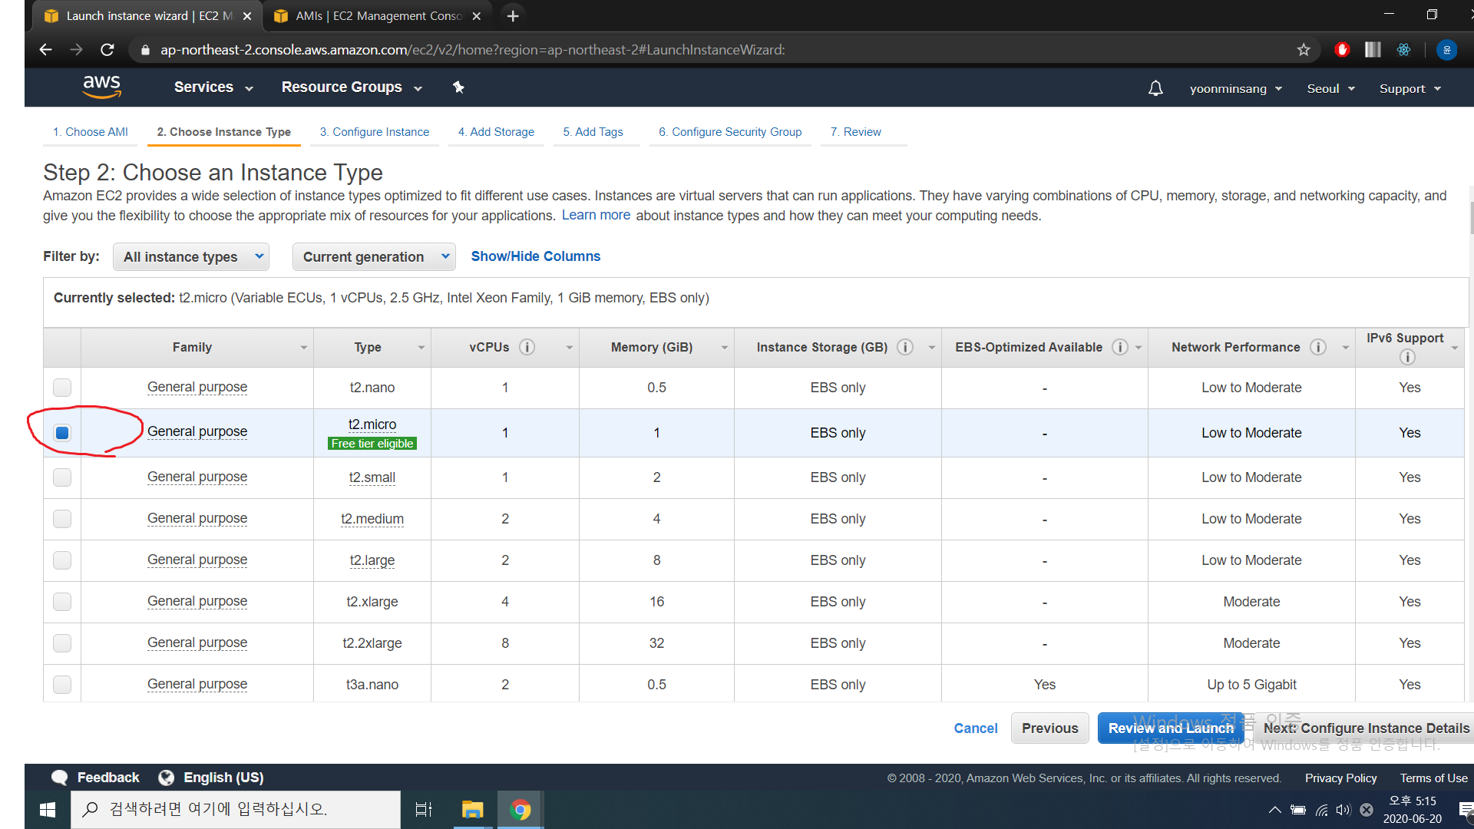Click the vCPUs column info icon
The height and width of the screenshot is (829, 1474).
point(527,348)
